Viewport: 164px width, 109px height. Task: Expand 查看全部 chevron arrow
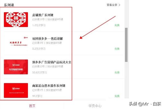[x=119, y=5]
